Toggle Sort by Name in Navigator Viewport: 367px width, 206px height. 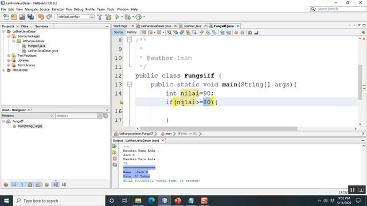[x=56, y=184]
